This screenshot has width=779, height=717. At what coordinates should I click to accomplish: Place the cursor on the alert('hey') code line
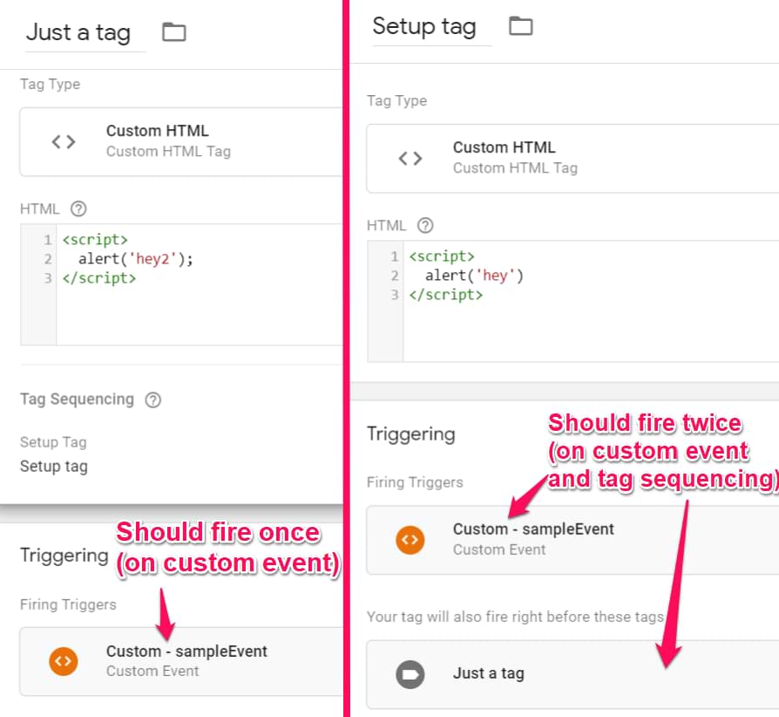click(474, 276)
